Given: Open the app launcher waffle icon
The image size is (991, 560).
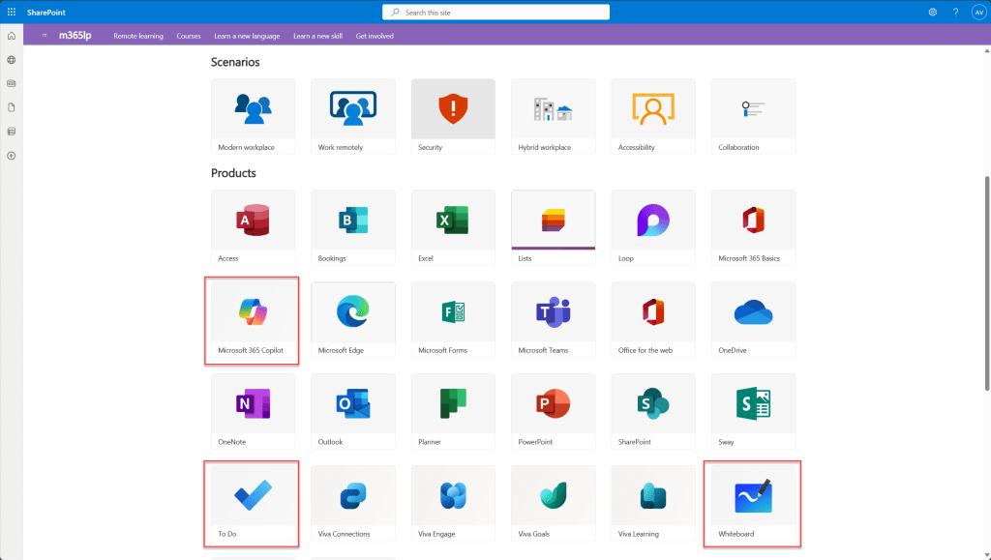Looking at the screenshot, I should point(12,12).
